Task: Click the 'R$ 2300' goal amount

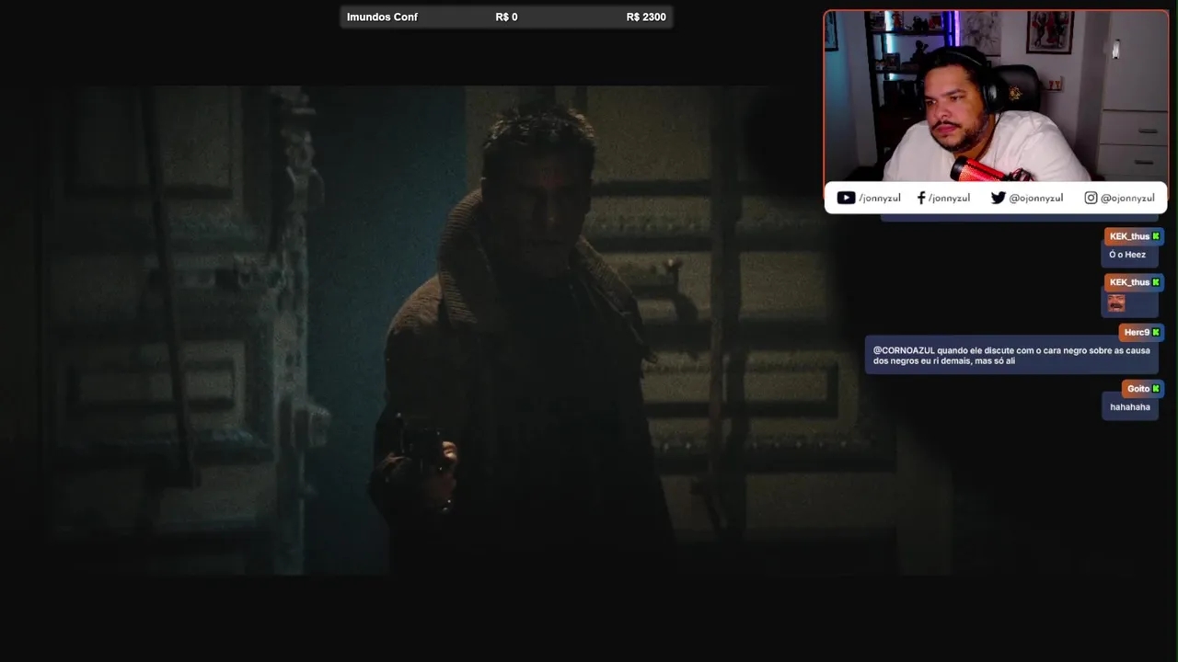Action: 646,17
